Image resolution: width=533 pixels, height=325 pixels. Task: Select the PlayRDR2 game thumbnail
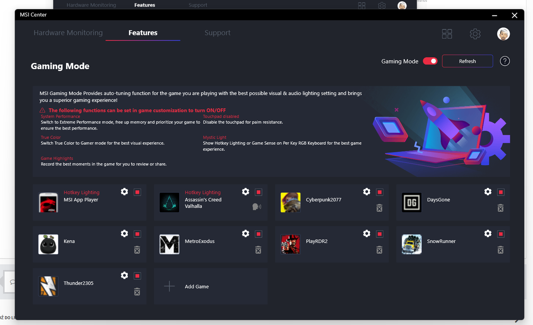coord(291,244)
